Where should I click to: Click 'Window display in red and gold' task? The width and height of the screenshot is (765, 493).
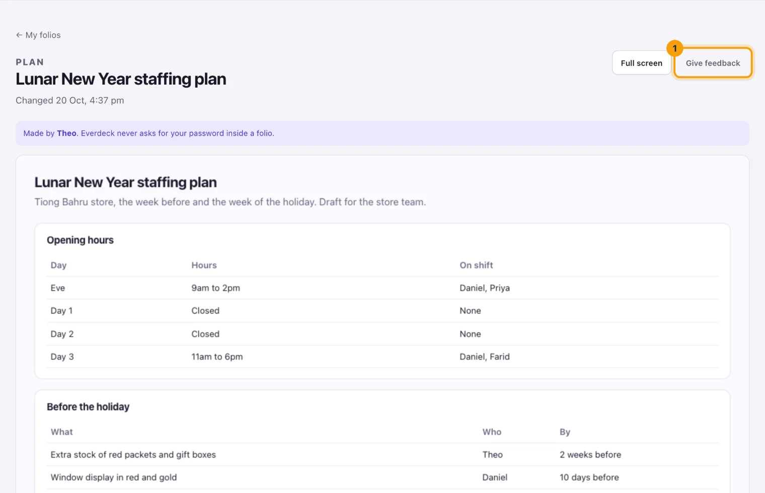pos(114,477)
